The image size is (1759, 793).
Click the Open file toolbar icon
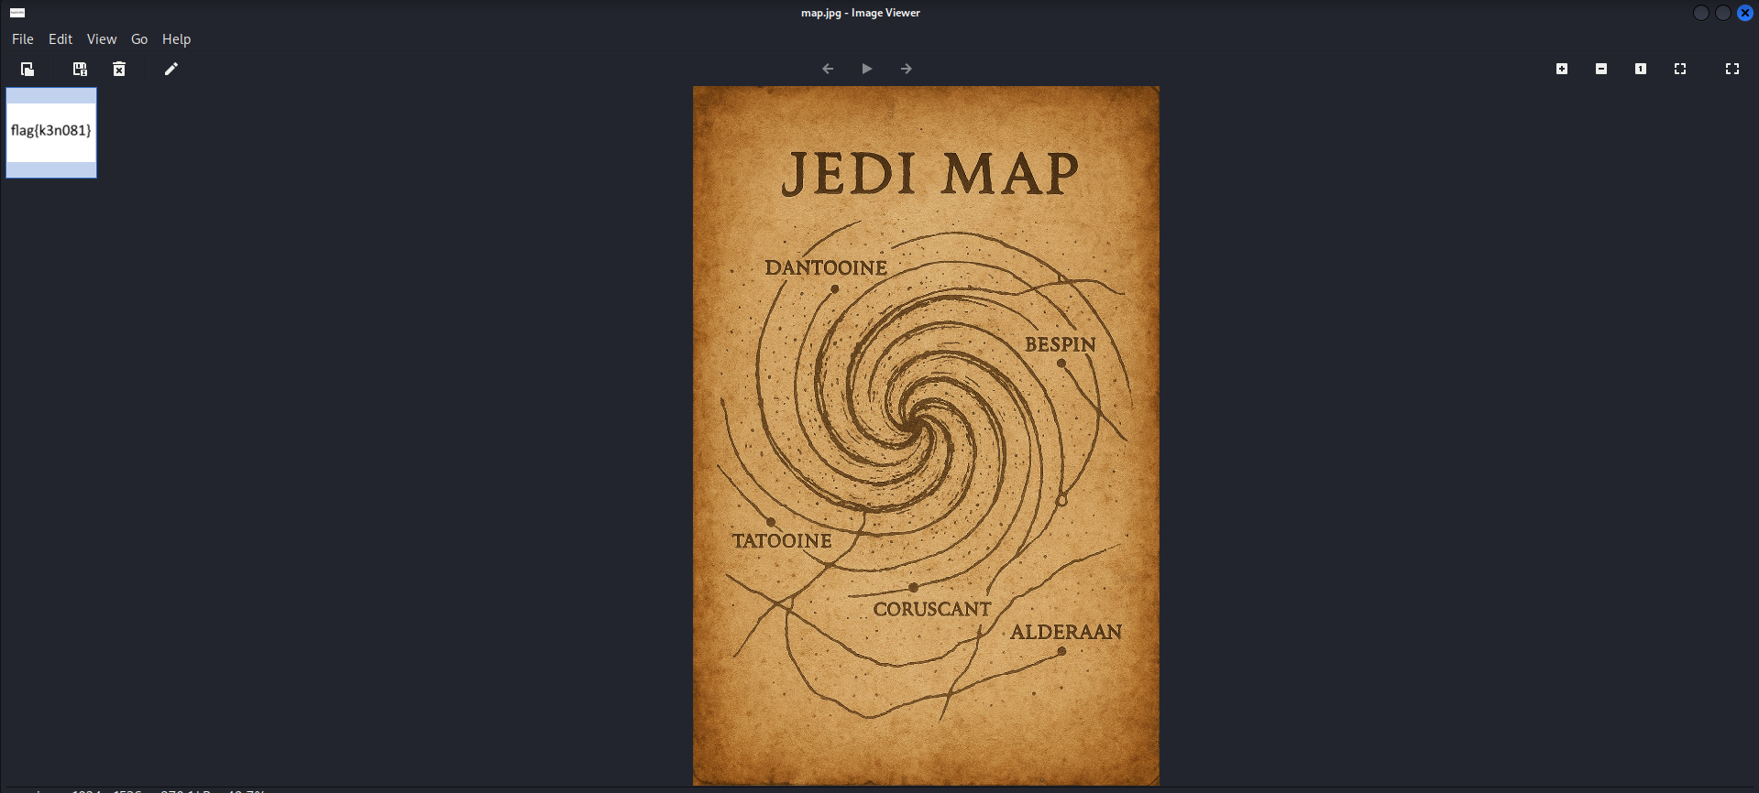tap(27, 69)
